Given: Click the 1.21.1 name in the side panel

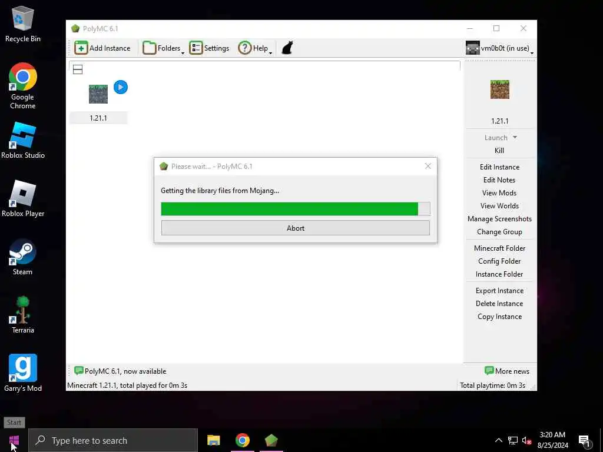Looking at the screenshot, I should tap(500, 121).
